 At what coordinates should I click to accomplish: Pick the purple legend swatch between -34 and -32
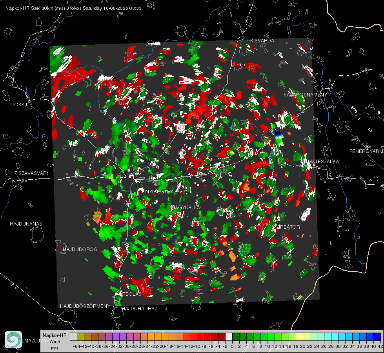[116, 337]
